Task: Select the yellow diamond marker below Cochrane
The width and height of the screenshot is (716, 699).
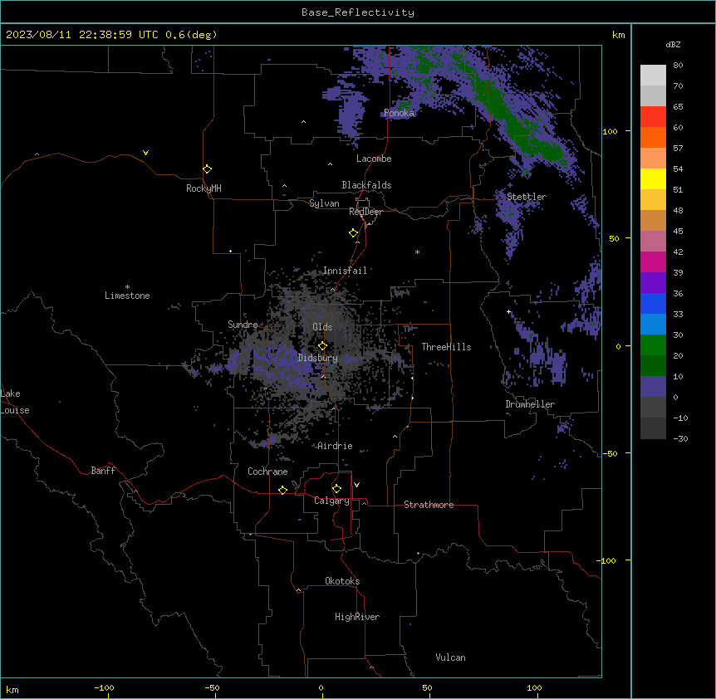Action: pos(282,490)
